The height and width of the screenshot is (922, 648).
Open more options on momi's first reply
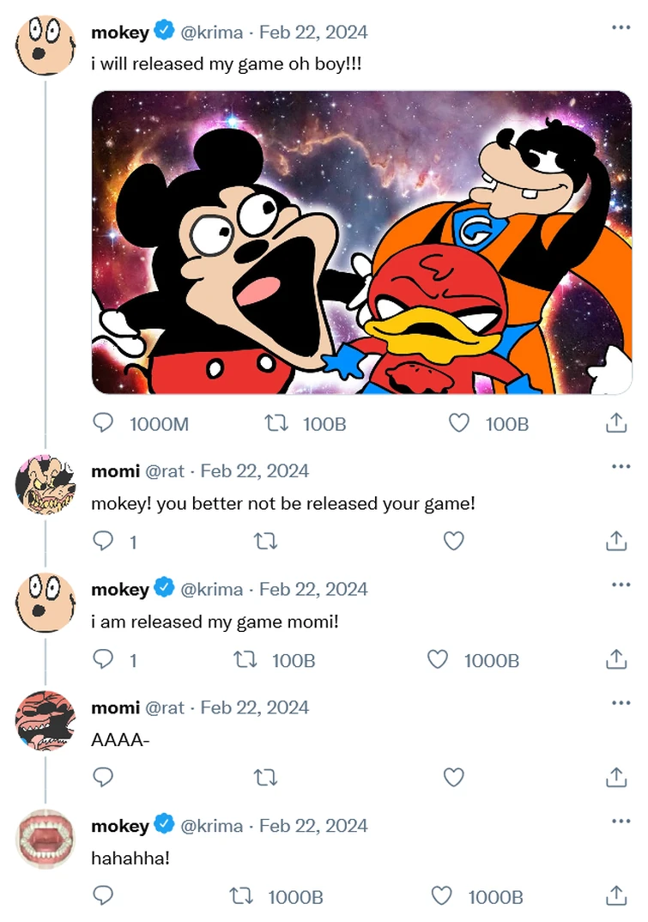tap(621, 466)
